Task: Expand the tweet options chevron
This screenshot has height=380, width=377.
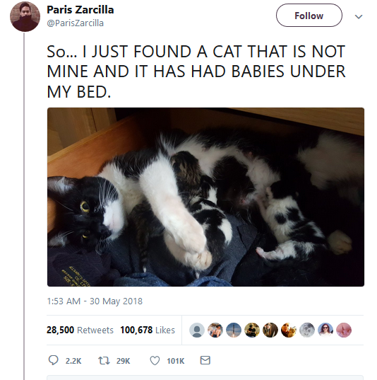Action: click(359, 16)
